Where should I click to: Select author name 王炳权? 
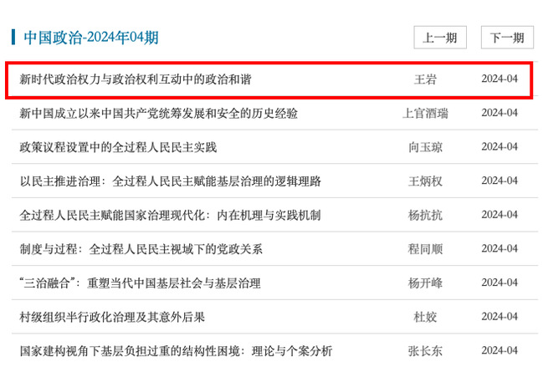click(425, 181)
